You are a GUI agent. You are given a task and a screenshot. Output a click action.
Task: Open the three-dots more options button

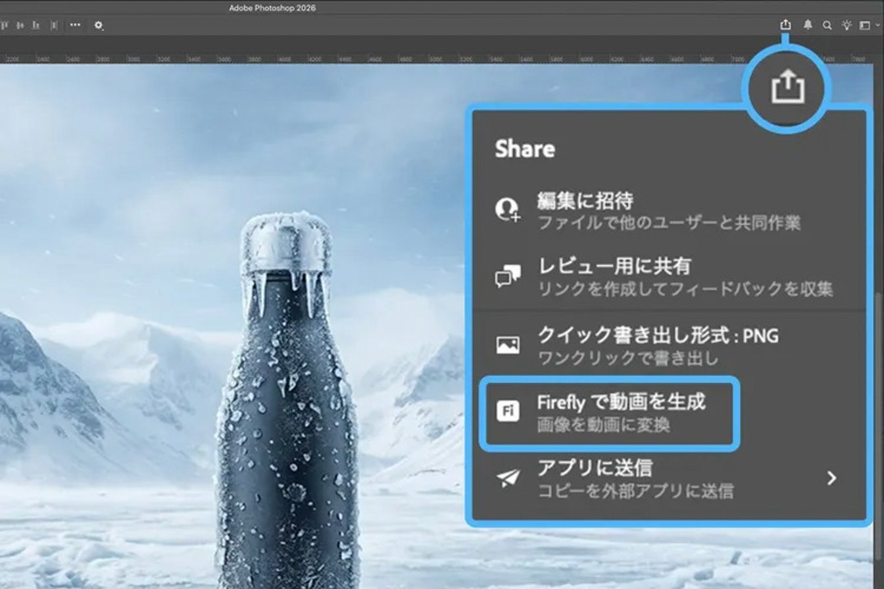(x=76, y=25)
